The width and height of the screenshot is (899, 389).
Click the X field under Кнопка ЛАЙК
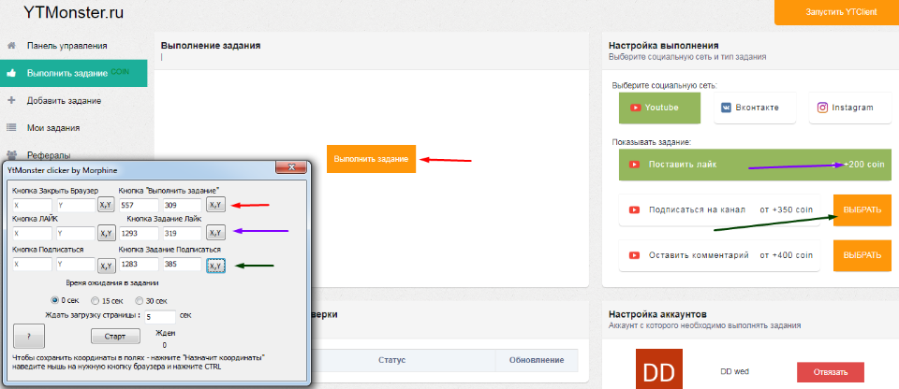coord(32,233)
